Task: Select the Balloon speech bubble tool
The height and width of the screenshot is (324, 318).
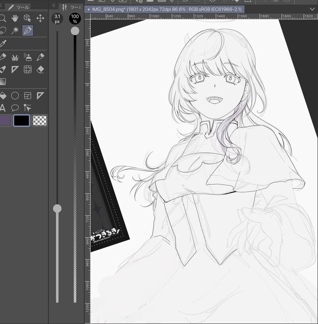Action: click(x=15, y=107)
